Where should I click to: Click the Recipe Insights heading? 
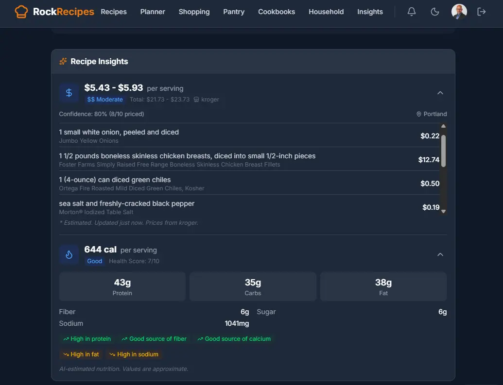99,61
